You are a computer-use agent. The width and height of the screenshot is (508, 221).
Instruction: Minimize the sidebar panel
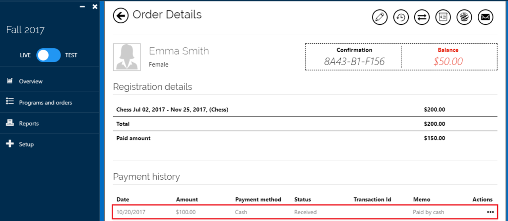82,6
